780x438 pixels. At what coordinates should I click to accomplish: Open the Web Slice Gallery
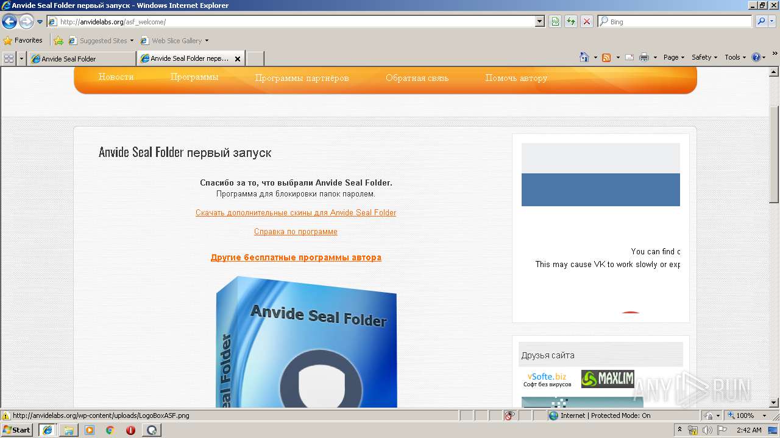point(174,41)
